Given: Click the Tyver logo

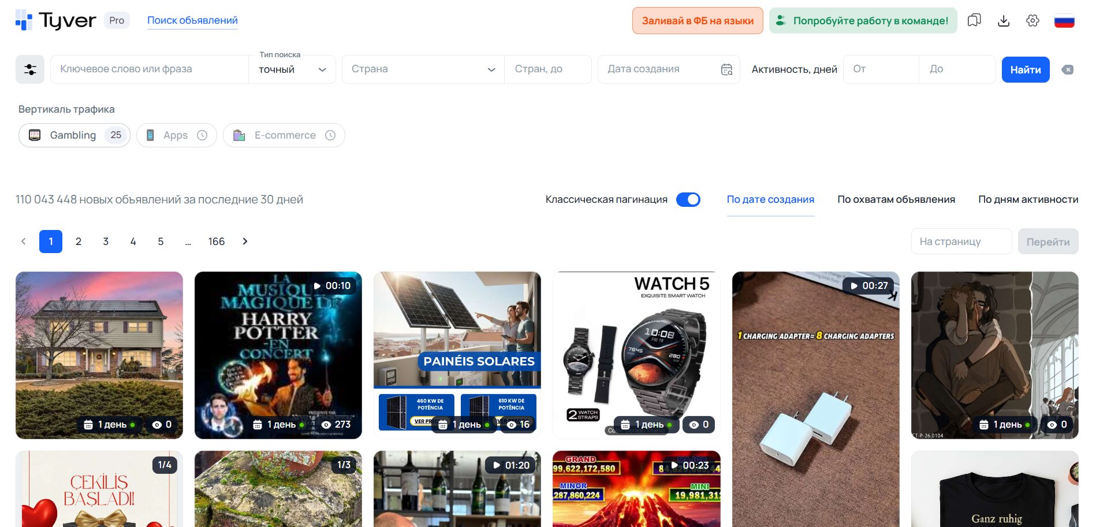Looking at the screenshot, I should pyautogui.click(x=56, y=21).
